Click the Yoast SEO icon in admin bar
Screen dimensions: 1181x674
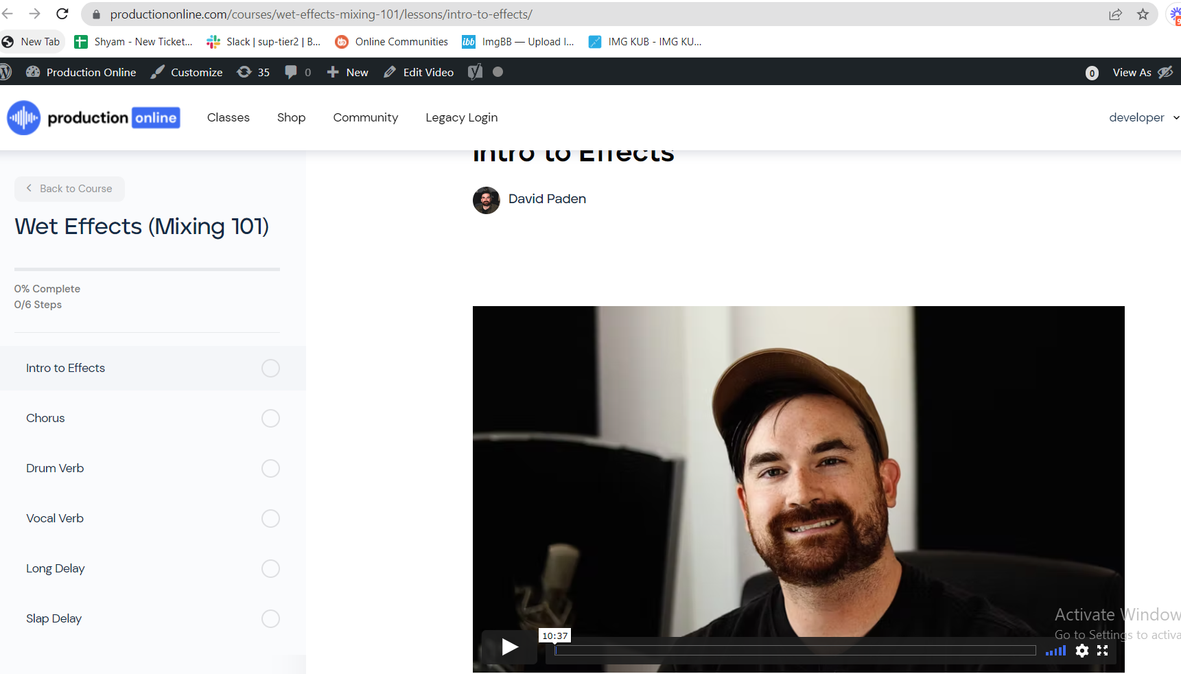point(475,72)
